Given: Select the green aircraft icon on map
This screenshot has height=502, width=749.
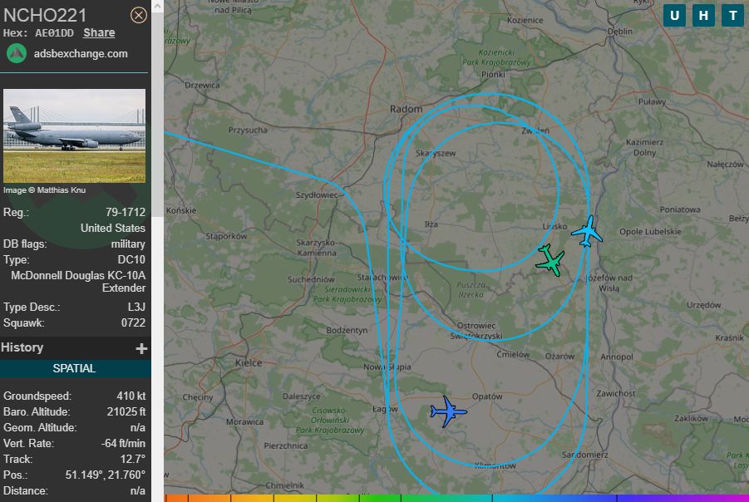Looking at the screenshot, I should tap(551, 260).
